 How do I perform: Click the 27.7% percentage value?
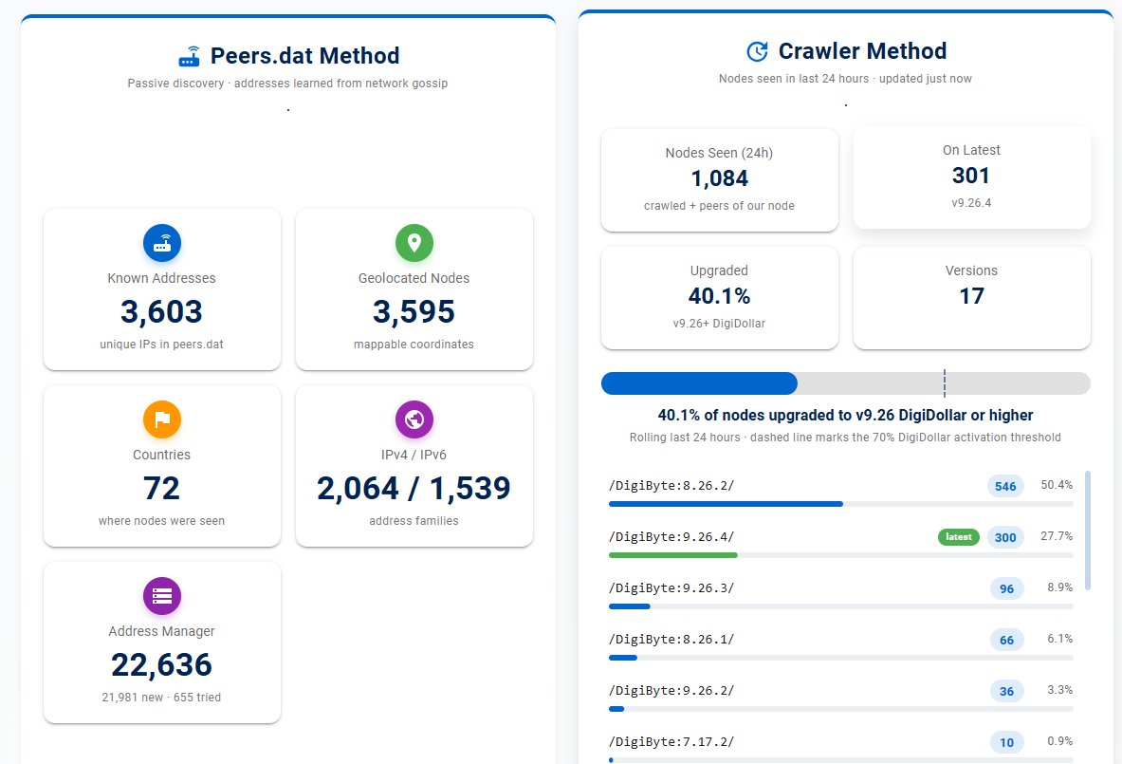1057,536
